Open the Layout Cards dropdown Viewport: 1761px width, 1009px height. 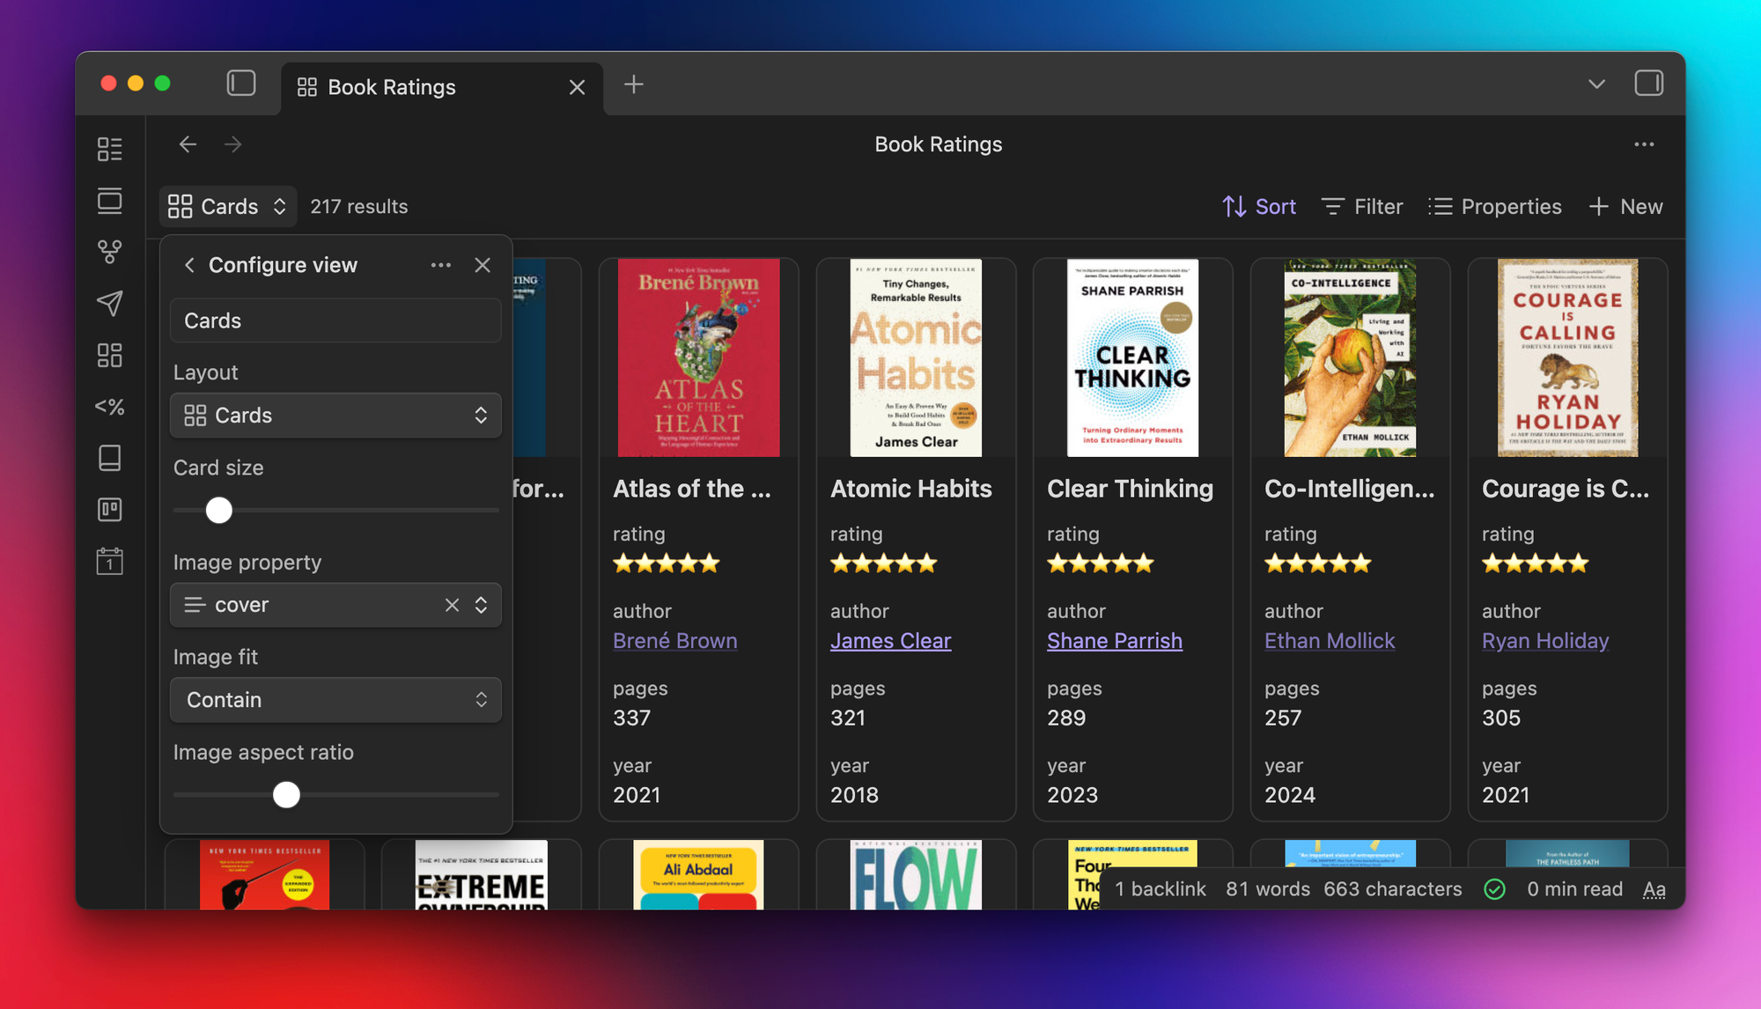tap(335, 416)
